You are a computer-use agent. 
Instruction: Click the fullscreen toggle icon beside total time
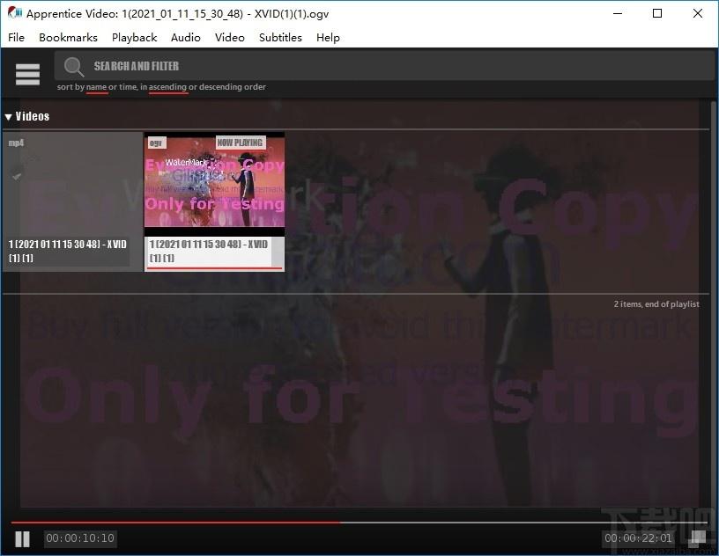(698, 538)
